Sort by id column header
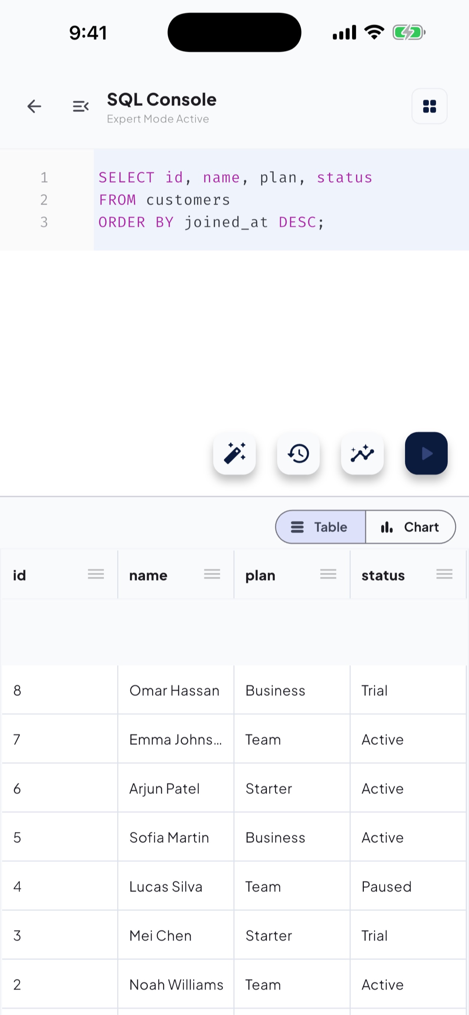The width and height of the screenshot is (469, 1015). [20, 576]
